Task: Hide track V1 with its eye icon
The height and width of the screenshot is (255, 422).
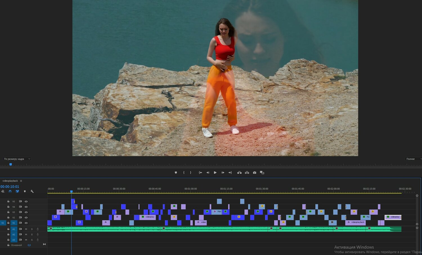Action: 26,223
